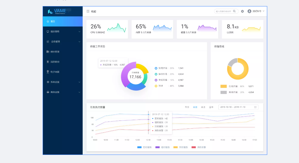This screenshot has height=163, width=299.
Task: Click the 终端在线 panel title
Action: pos(219,47)
